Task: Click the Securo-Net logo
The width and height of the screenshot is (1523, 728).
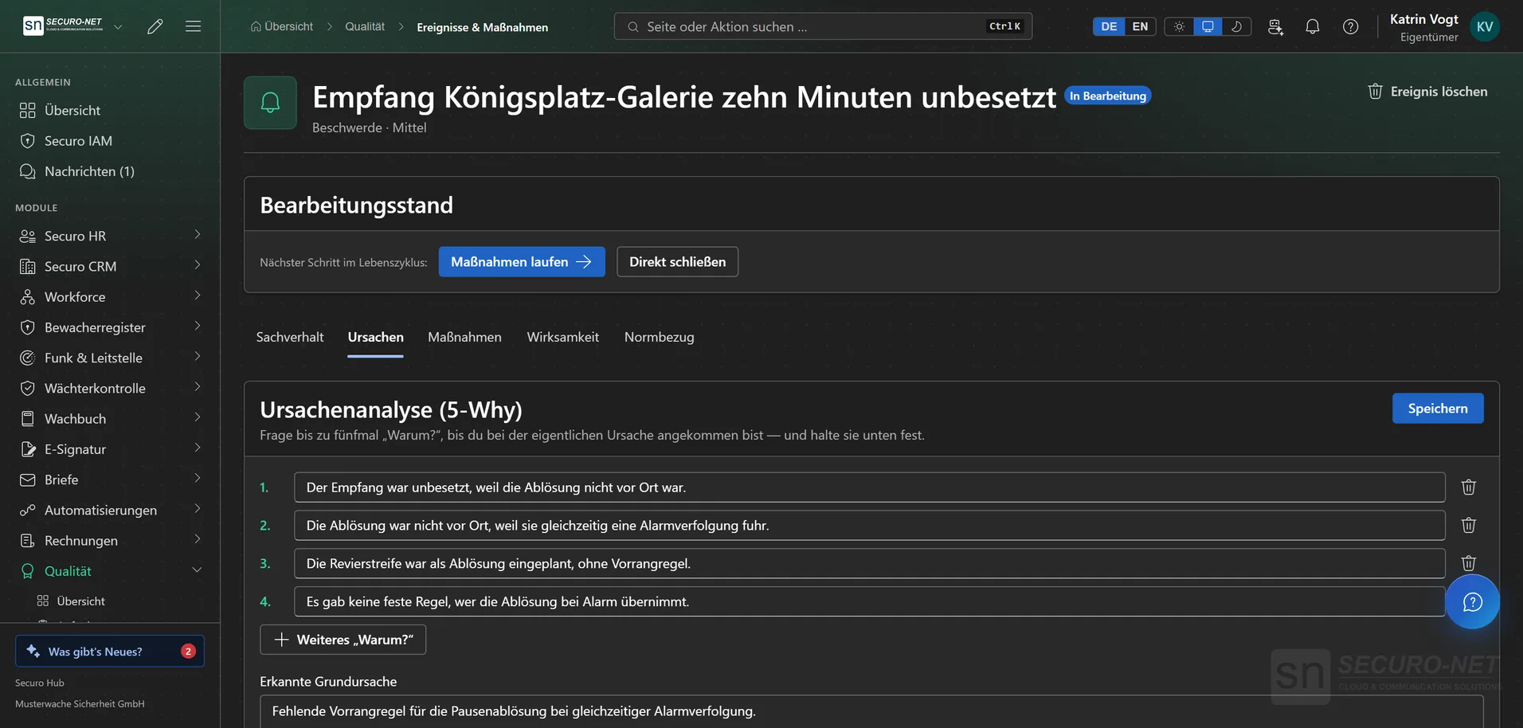Action: pyautogui.click(x=64, y=26)
